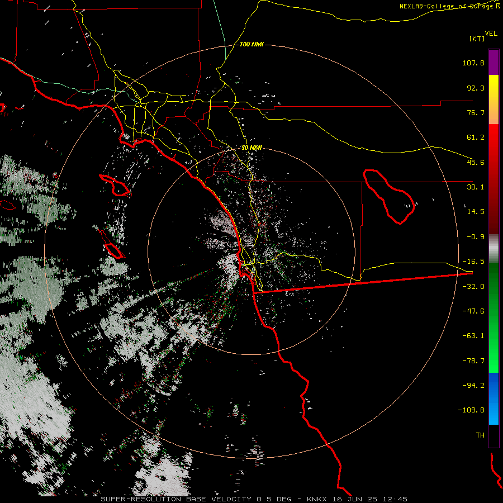Select the -78.7 velocity scale value
The width and height of the screenshot is (503, 503).
pos(473,361)
